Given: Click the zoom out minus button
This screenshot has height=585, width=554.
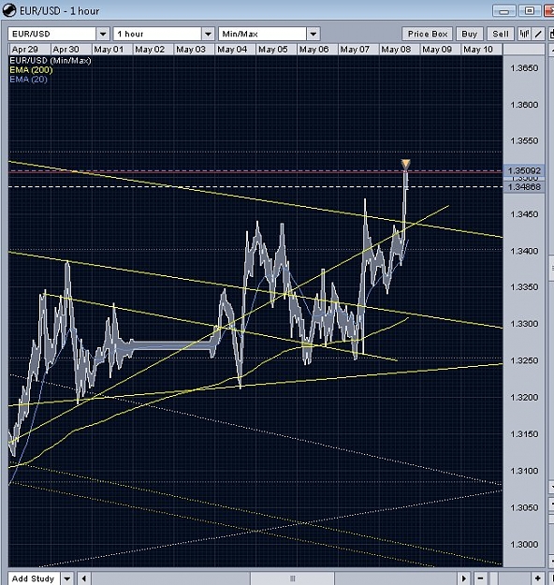Looking at the screenshot, I should pos(481,578).
